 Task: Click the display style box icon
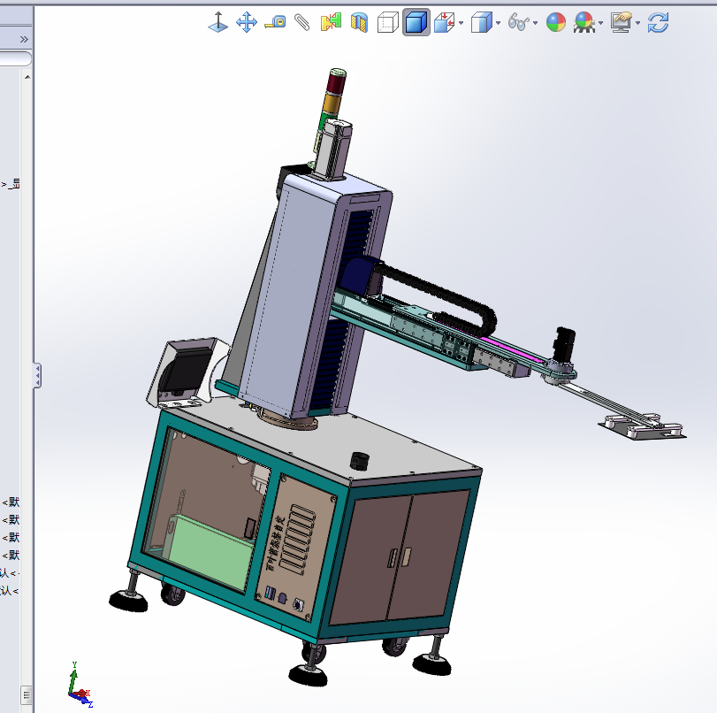coord(481,22)
